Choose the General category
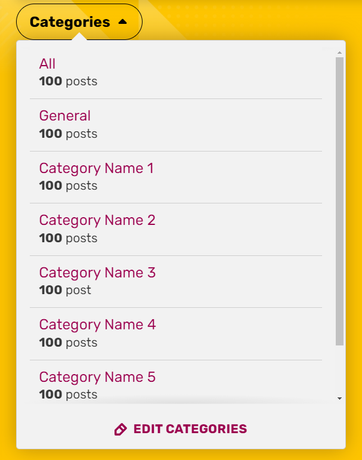This screenshot has width=362, height=460. click(x=65, y=116)
